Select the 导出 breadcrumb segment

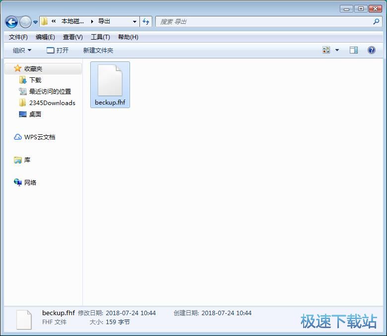tap(104, 21)
